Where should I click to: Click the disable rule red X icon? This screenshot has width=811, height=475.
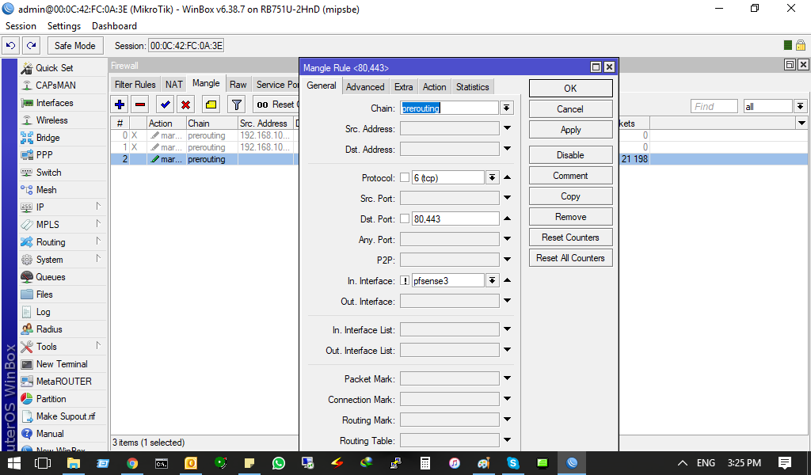(x=185, y=104)
